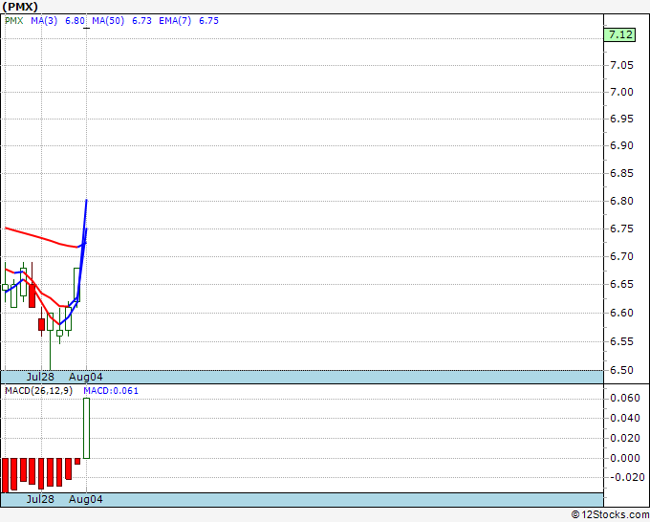
Task: Click the 6.70 price axis label
Action: (622, 256)
